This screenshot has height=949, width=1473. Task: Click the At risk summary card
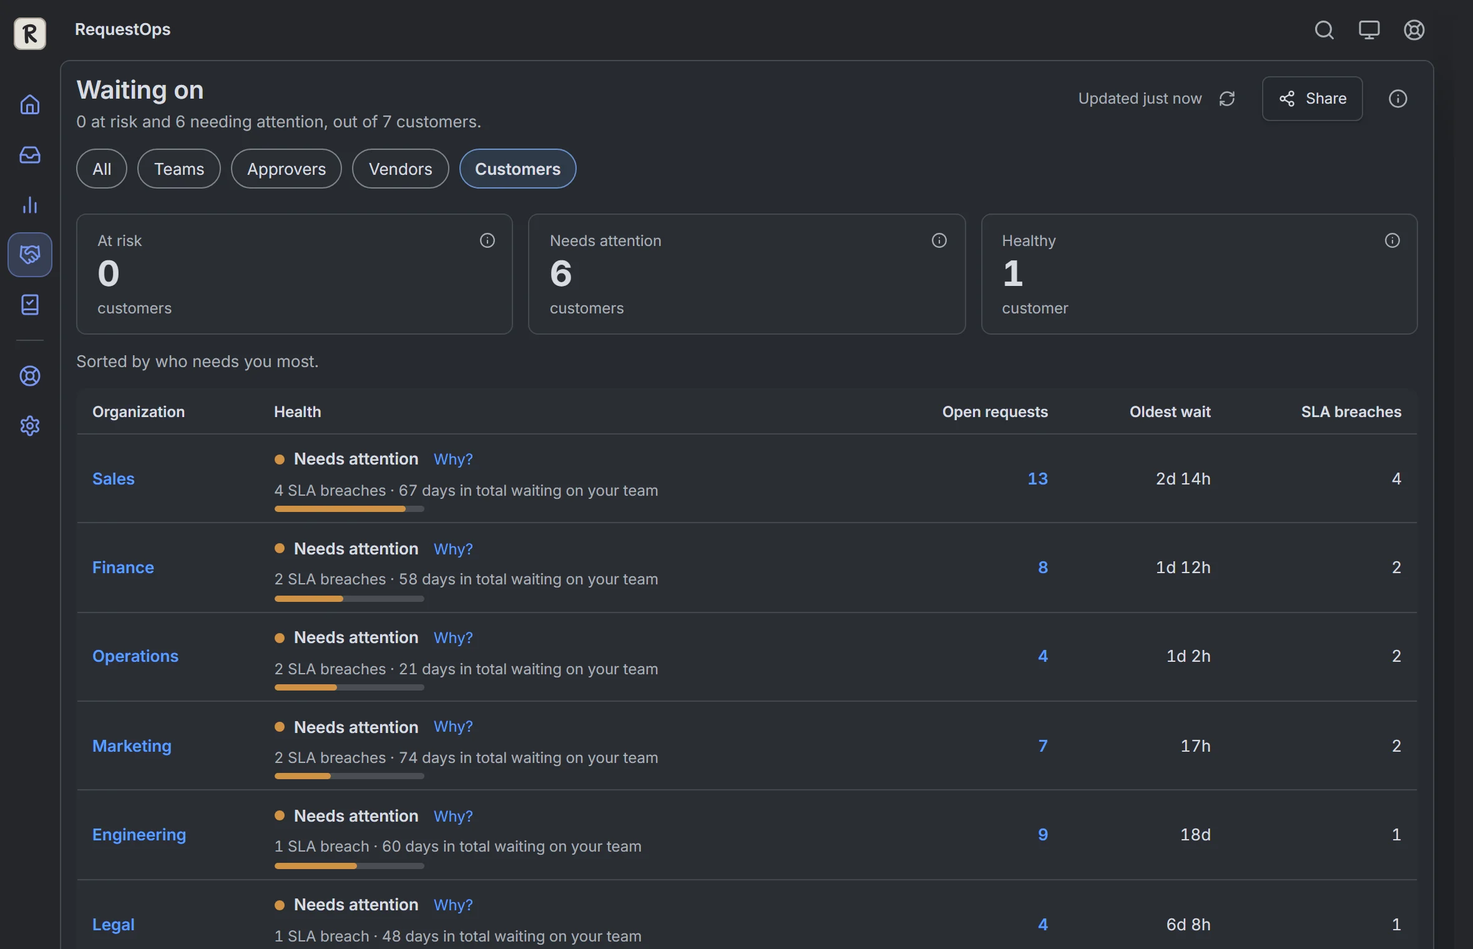(x=295, y=274)
